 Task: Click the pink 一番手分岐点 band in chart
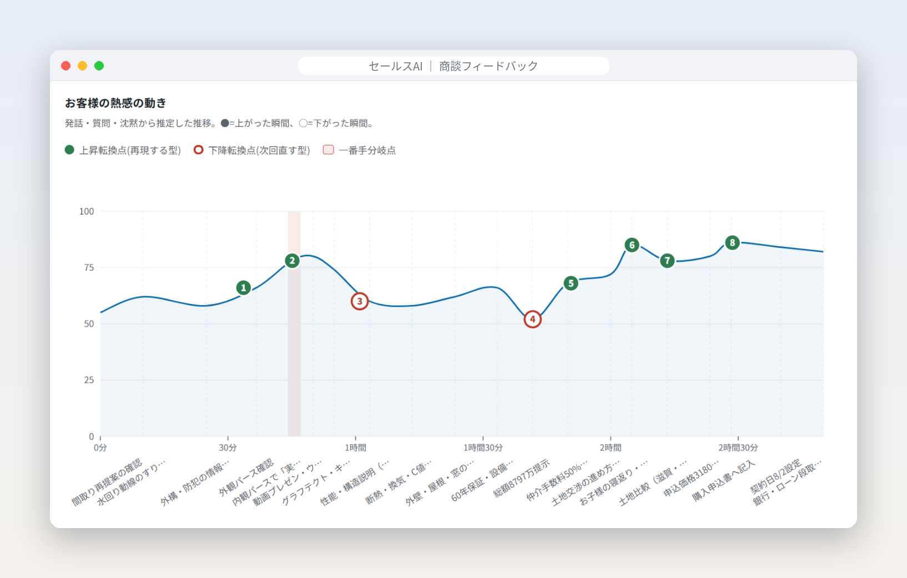pyautogui.click(x=294, y=323)
